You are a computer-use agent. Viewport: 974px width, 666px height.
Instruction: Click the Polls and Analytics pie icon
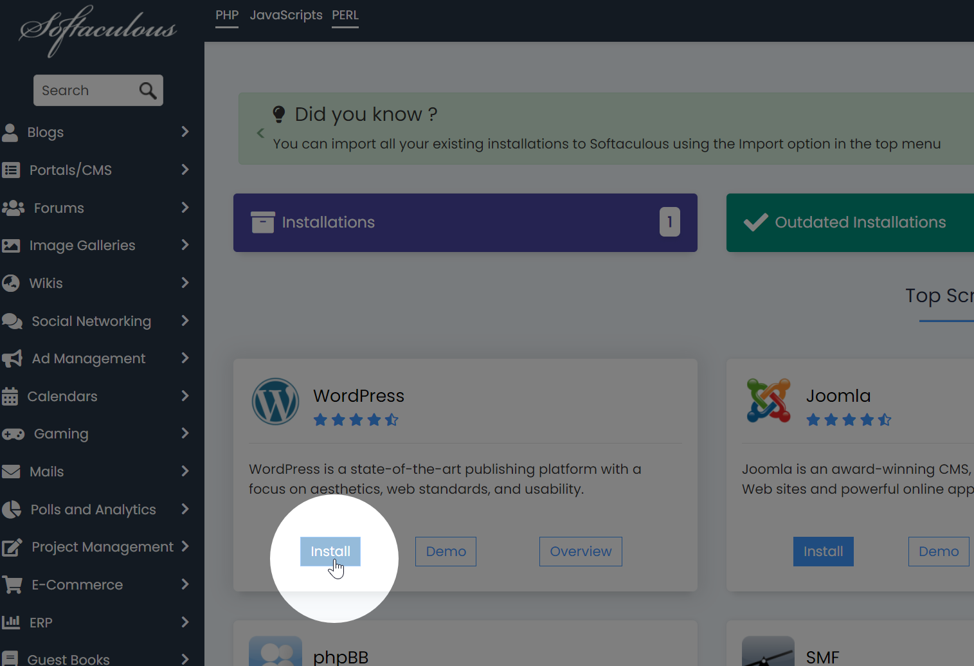(12, 509)
